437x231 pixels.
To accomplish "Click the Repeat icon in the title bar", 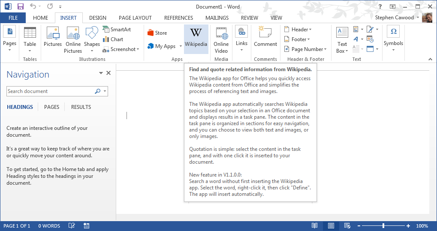I will (50, 6).
